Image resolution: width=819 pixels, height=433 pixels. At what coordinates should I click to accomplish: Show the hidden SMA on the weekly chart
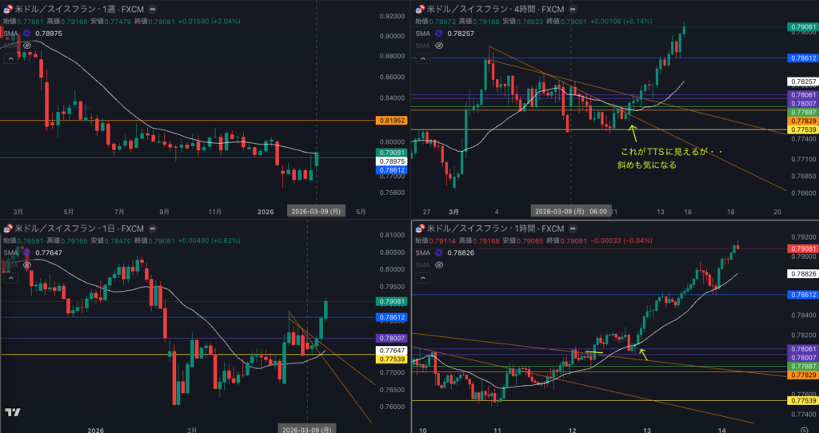[x=26, y=46]
